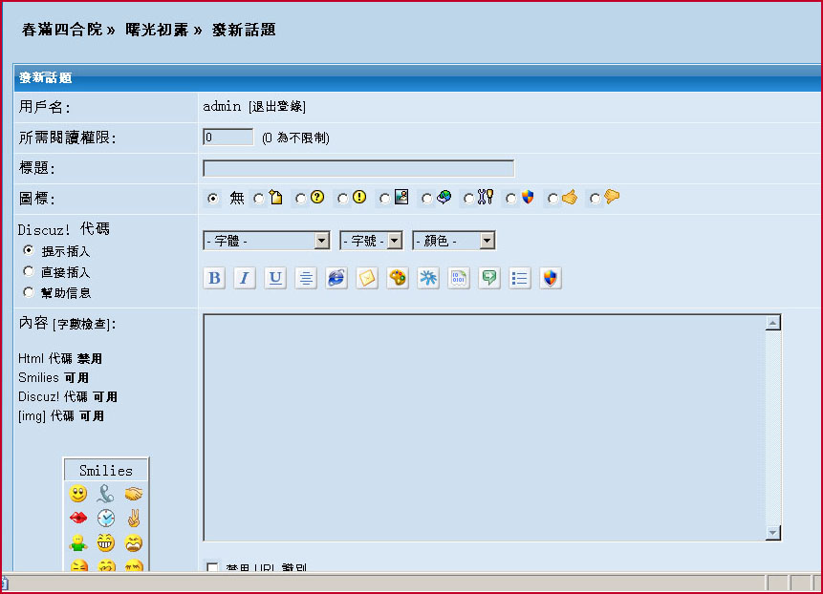Click the center align text icon

pos(306,278)
